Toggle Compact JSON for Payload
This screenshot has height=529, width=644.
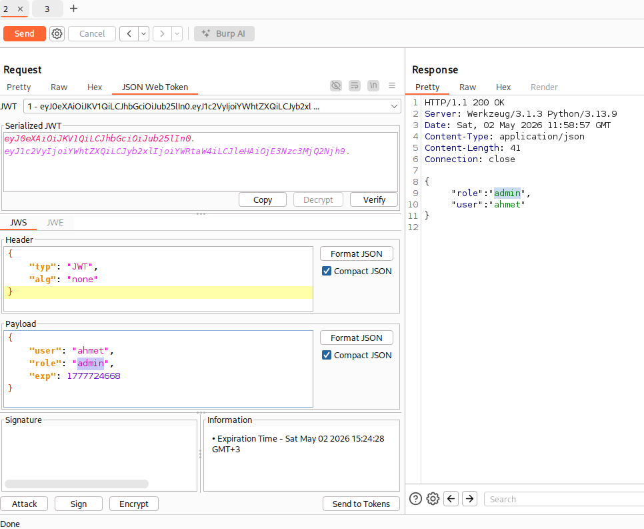327,355
